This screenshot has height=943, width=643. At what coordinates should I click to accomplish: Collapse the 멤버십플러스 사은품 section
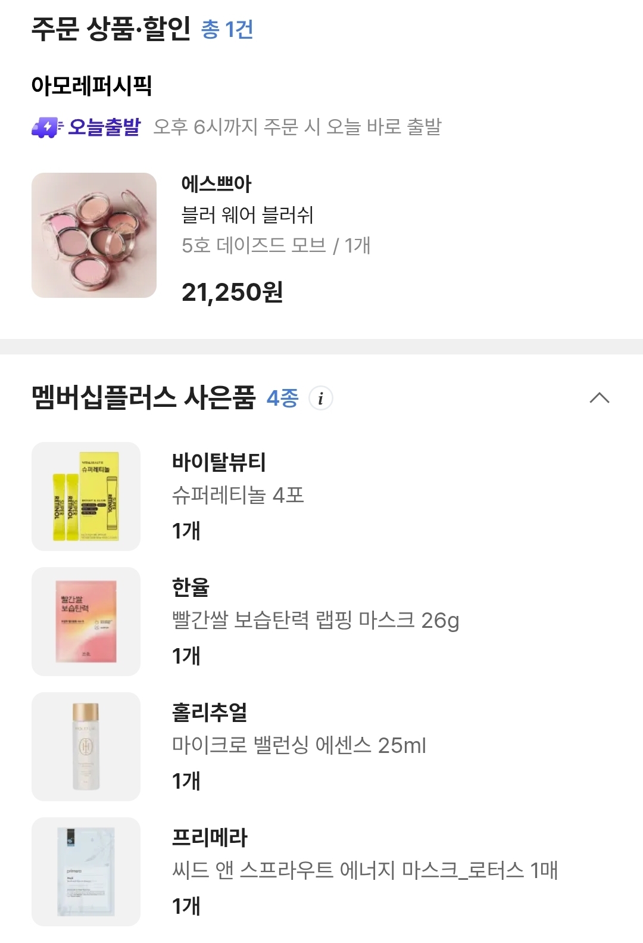(x=599, y=398)
